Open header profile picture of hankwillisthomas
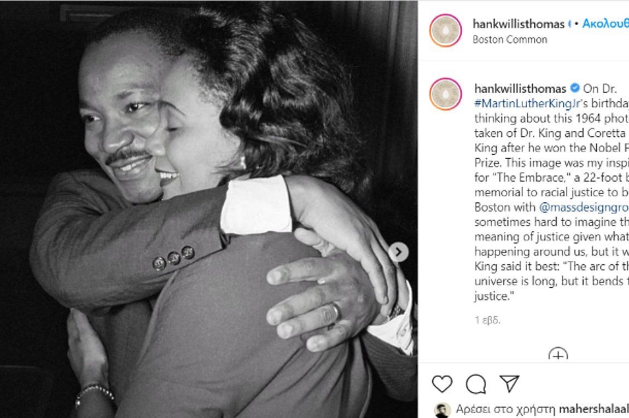629x418 pixels. click(x=446, y=31)
